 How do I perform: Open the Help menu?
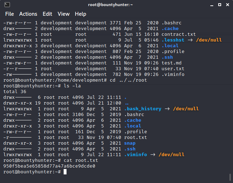(x=81, y=14)
